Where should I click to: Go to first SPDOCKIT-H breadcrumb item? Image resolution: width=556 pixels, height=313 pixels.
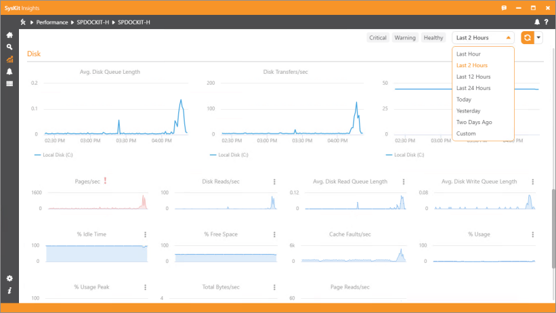tap(93, 22)
